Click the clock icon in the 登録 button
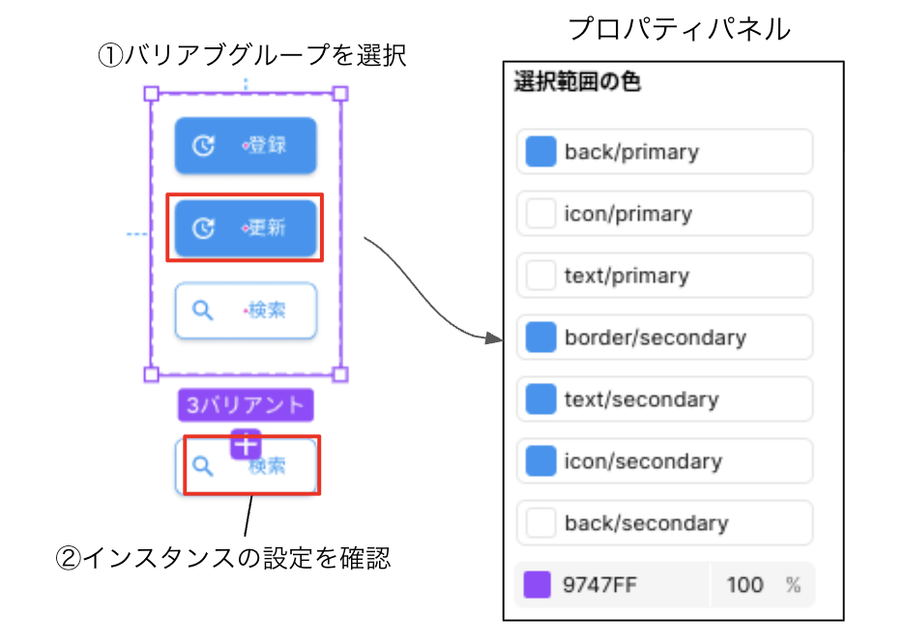Screen dimensions: 904x644 203,145
